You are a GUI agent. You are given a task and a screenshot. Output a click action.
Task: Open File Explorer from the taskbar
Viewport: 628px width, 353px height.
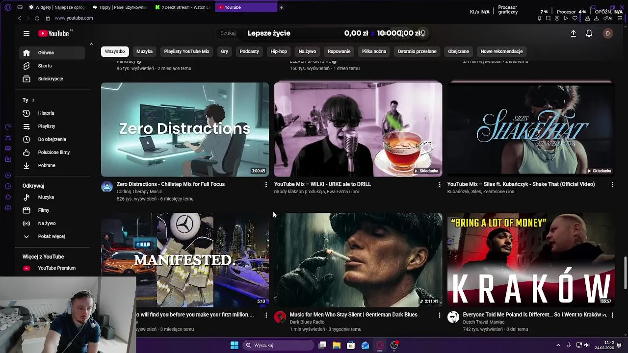point(337,345)
